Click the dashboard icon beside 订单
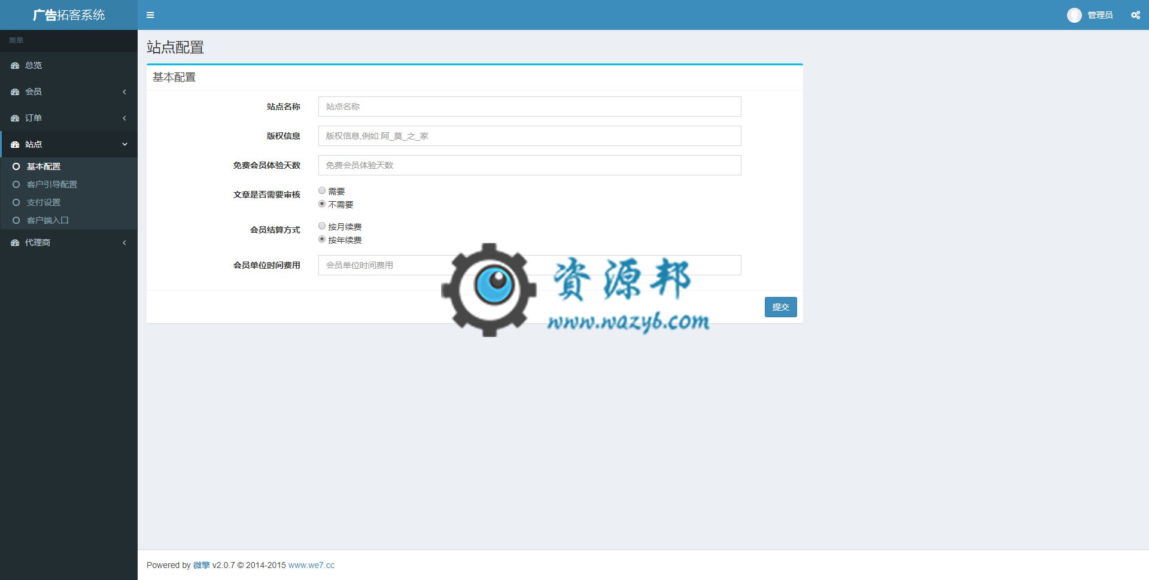 point(15,118)
